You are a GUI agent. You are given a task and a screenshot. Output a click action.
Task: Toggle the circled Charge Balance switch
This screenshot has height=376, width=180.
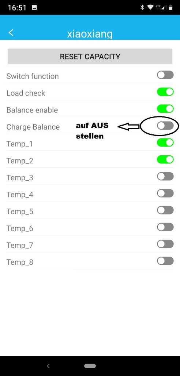[x=165, y=126]
